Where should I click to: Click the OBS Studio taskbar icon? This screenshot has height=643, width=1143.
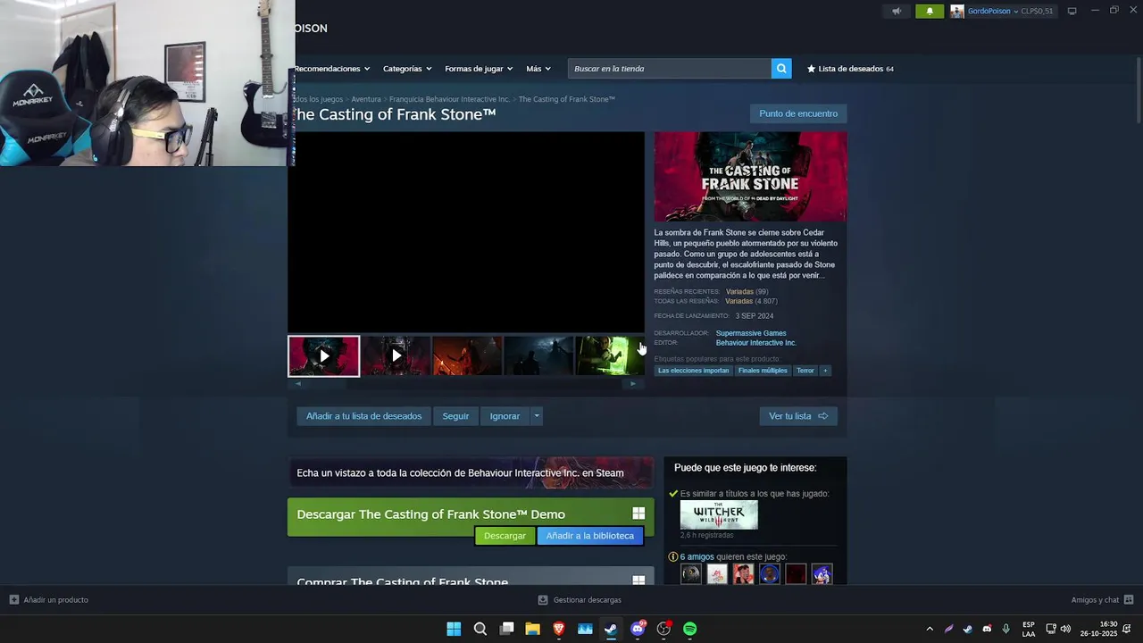click(663, 629)
